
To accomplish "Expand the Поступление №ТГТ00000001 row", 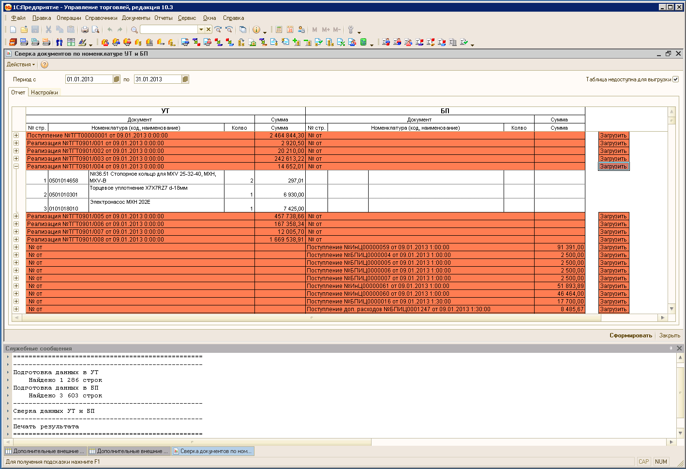I will coord(16,136).
